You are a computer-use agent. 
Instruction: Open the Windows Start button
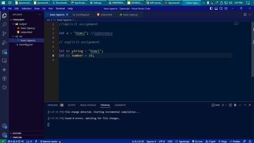point(3,3)
